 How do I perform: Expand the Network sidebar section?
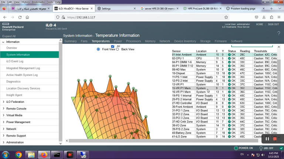click(x=3, y=129)
